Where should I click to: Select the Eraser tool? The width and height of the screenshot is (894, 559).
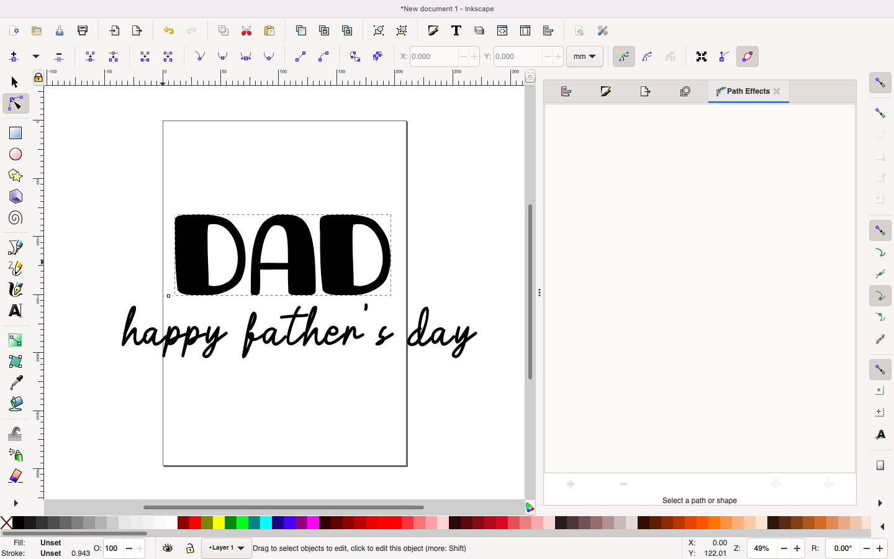pyautogui.click(x=16, y=476)
